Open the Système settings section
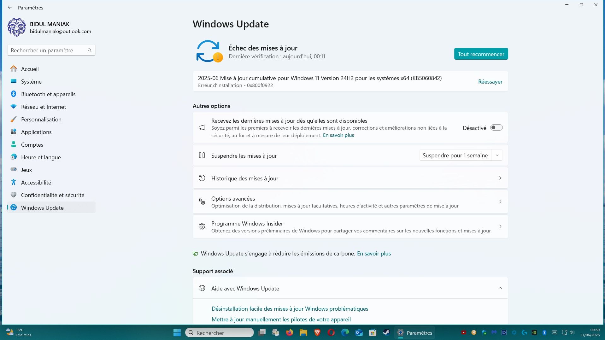605x340 pixels. (x=51, y=81)
